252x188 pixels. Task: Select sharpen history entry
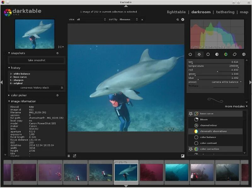click(17, 80)
